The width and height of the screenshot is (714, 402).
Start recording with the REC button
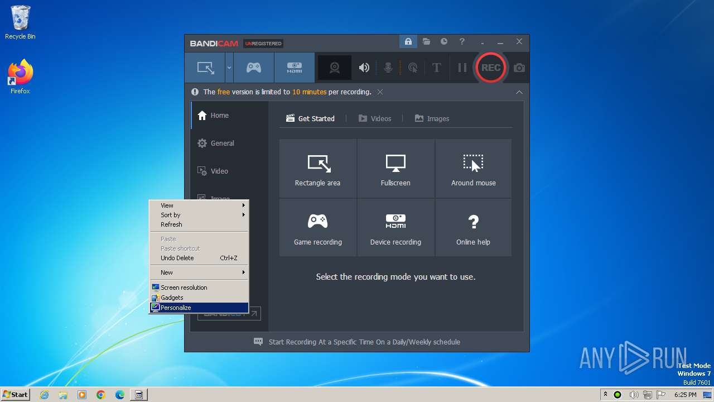click(491, 68)
